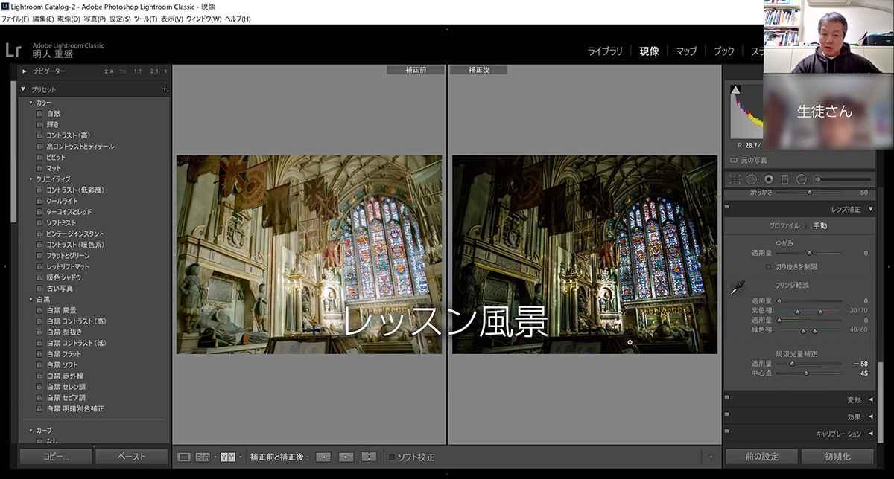Click ペースト button
The width and height of the screenshot is (894, 479).
(132, 457)
